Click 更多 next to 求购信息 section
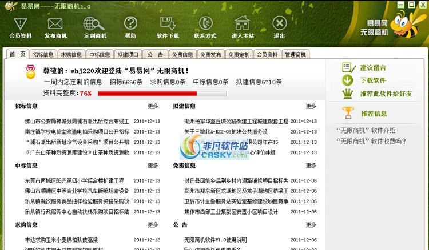Image resolution: width=429 pixels, height=250 pixels. [x=153, y=225]
